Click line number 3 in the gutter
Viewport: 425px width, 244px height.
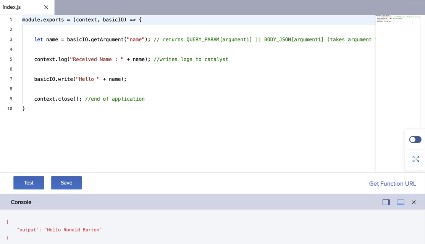(11, 39)
